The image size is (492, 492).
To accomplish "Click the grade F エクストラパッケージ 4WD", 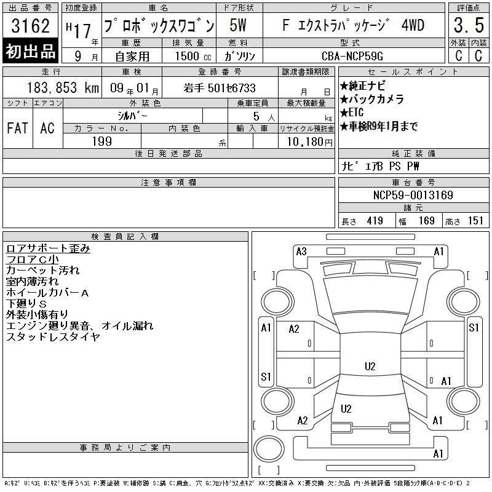I will tap(353, 25).
